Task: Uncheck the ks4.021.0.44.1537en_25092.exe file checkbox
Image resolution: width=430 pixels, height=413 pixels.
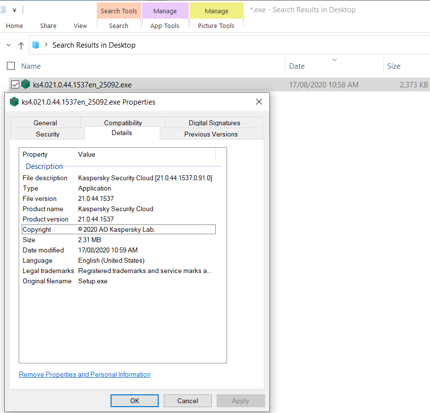Action: (15, 84)
